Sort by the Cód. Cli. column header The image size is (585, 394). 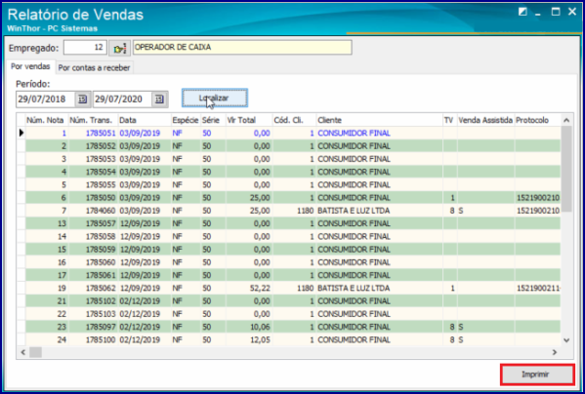tap(294, 120)
